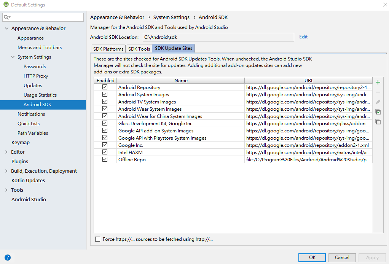389x264 pixels.
Task: Open Notifications settings
Action: coord(31,114)
